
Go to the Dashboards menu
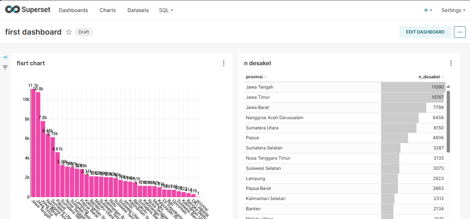(x=74, y=10)
